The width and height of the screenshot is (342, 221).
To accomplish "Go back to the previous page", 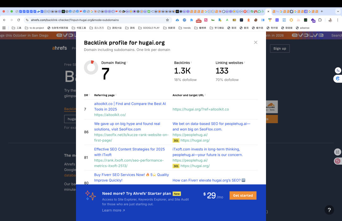I will 4,20.
